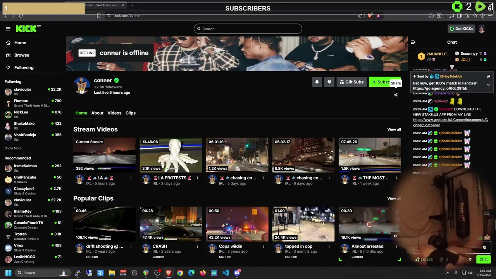
Task: Open options menu for Cops wildin clip
Action: pyautogui.click(x=263, y=246)
